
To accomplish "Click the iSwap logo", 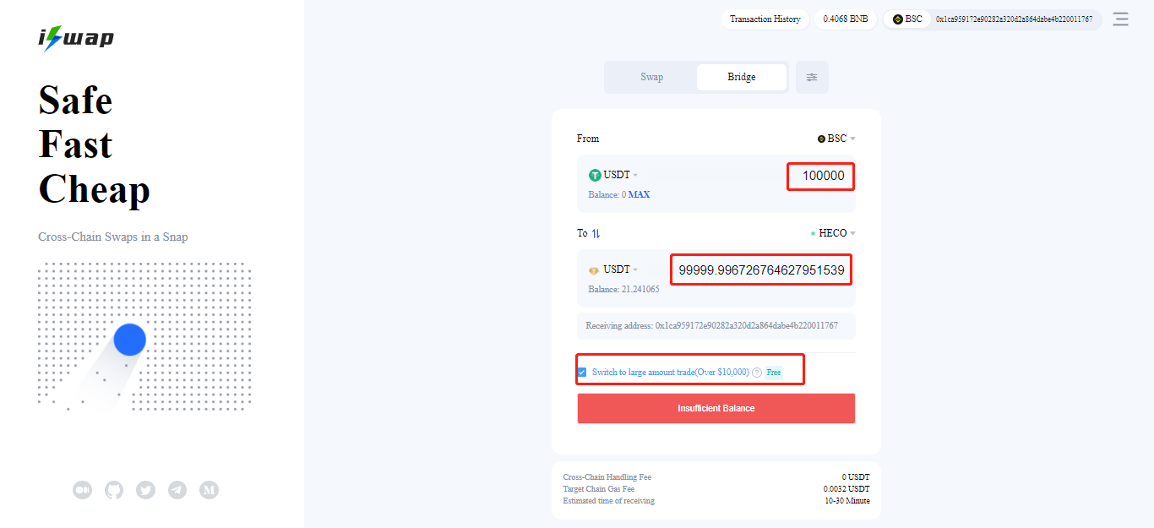I will 76,38.
